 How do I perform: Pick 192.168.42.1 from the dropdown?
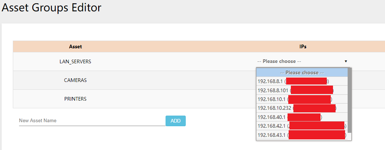tap(272, 126)
